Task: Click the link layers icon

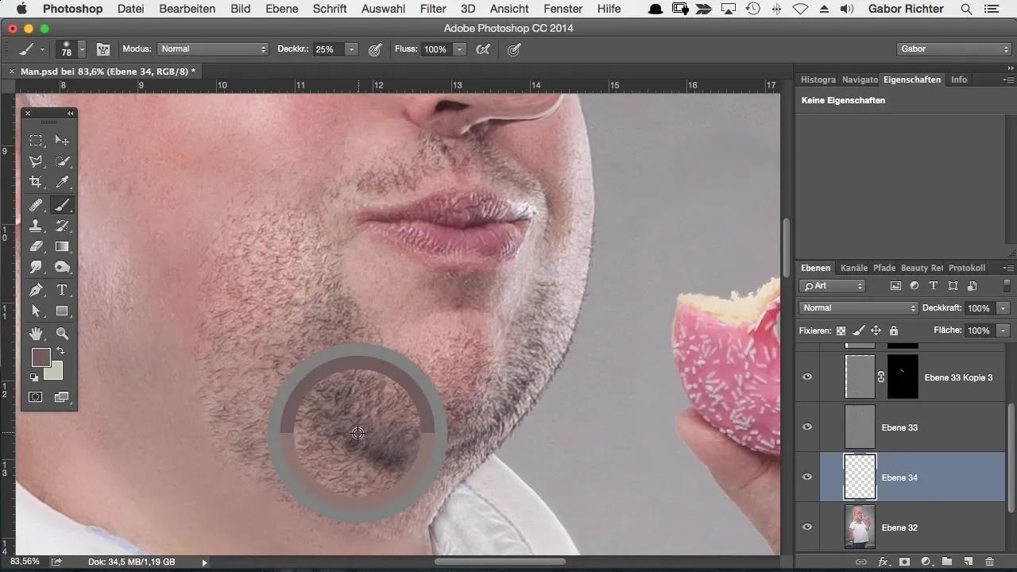Action: 860,562
